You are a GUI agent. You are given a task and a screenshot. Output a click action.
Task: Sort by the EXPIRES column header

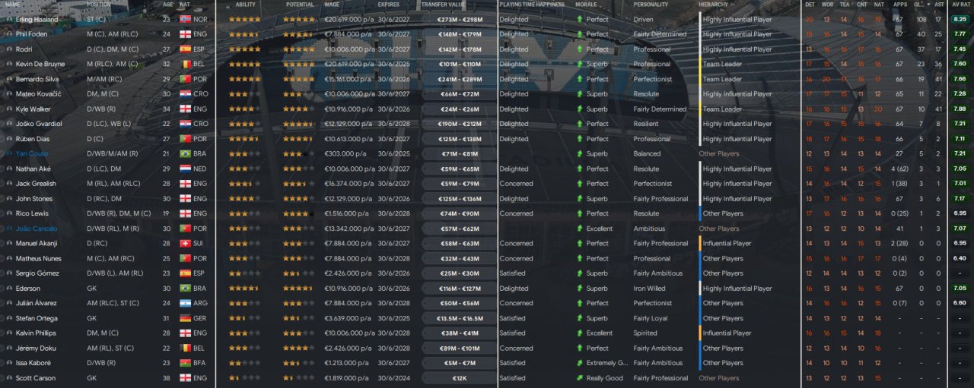pos(388,5)
